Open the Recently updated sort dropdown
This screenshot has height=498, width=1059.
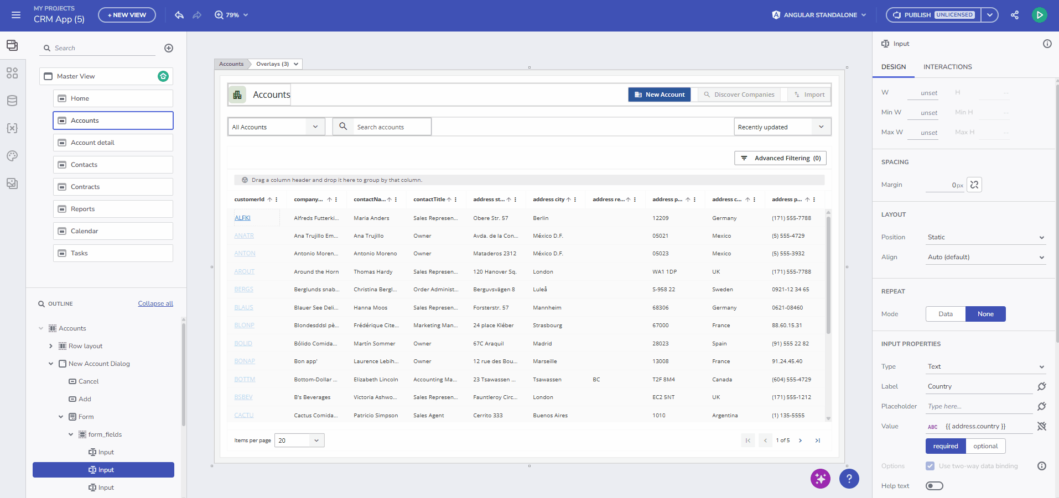pos(781,127)
